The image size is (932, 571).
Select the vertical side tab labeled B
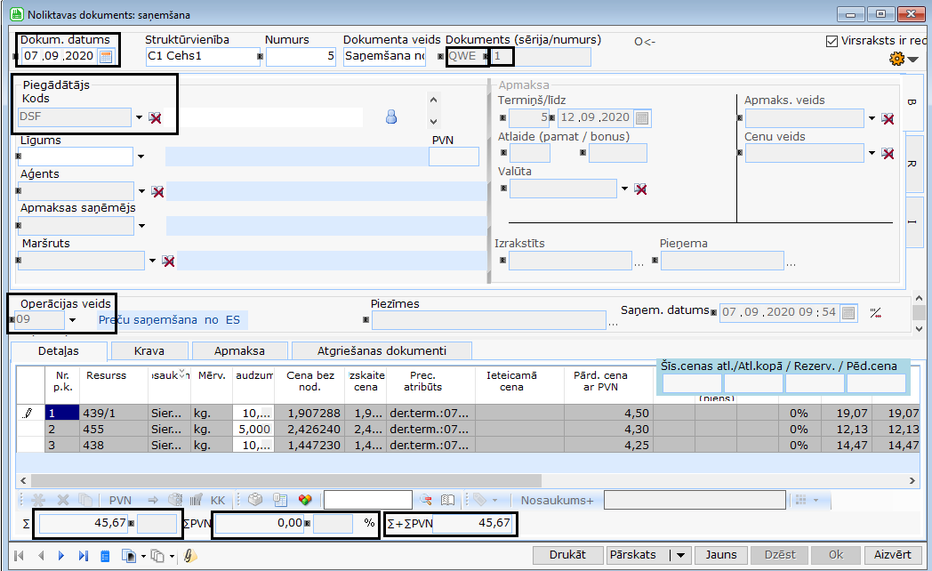click(x=912, y=102)
